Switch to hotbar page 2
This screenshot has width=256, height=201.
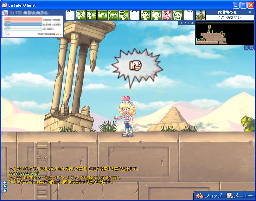(x=184, y=23)
